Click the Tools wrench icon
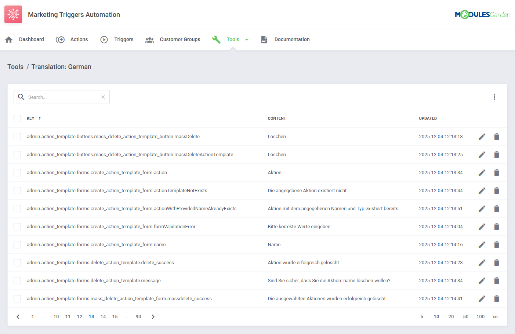 pos(216,39)
